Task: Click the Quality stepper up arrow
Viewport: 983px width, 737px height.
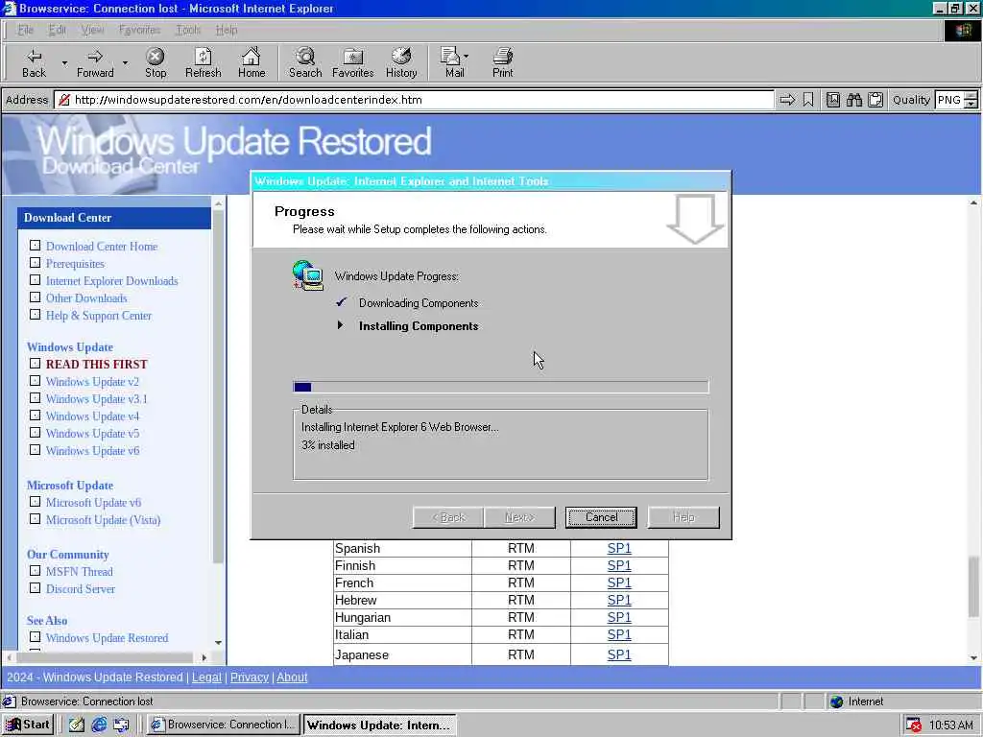Action: pos(971,95)
